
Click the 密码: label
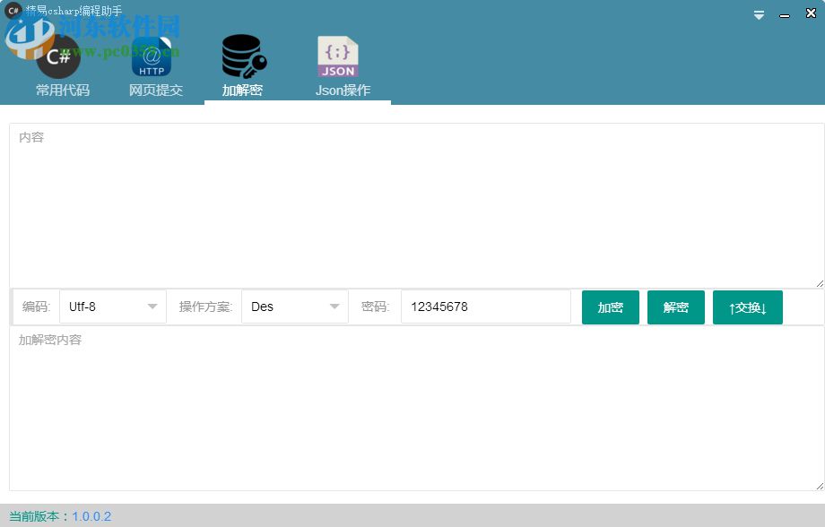click(375, 307)
